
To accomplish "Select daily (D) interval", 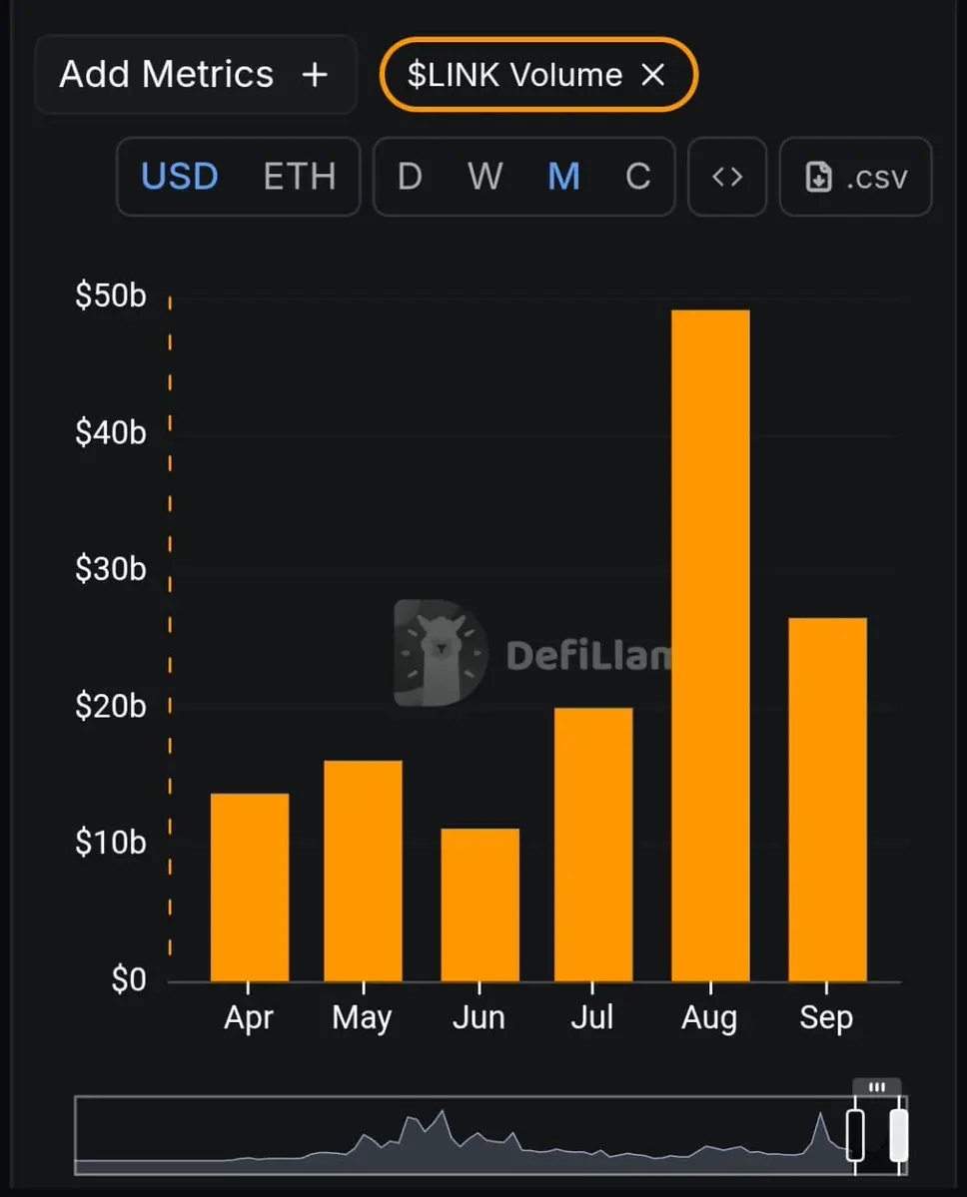I will coord(410,177).
